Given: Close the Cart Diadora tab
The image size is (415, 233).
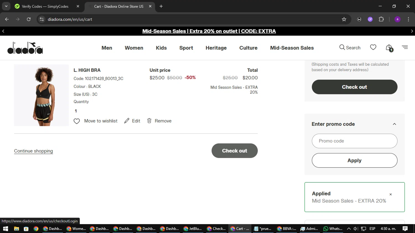Looking at the screenshot, I should point(150,6).
